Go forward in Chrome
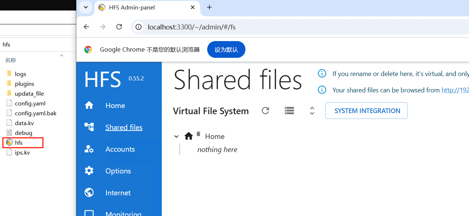Image resolution: width=469 pixels, height=216 pixels. pyautogui.click(x=103, y=27)
